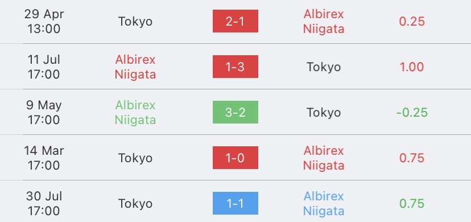This screenshot has width=471, height=222.
Task: Click the blue 1-1 score badge
Action: [x=235, y=203]
